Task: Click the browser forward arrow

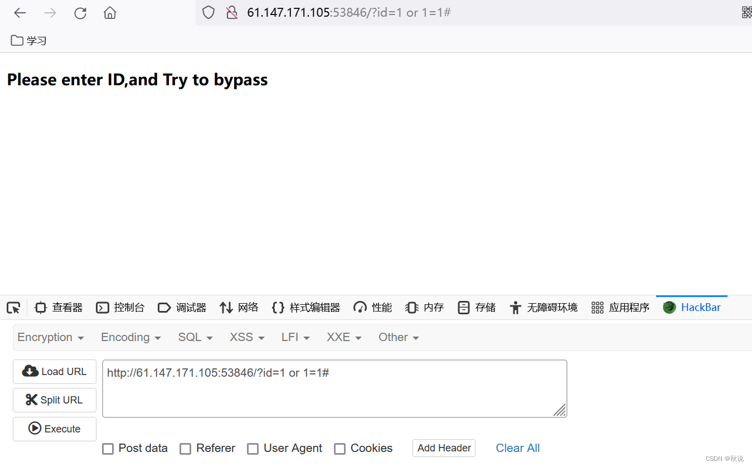Action: [50, 13]
